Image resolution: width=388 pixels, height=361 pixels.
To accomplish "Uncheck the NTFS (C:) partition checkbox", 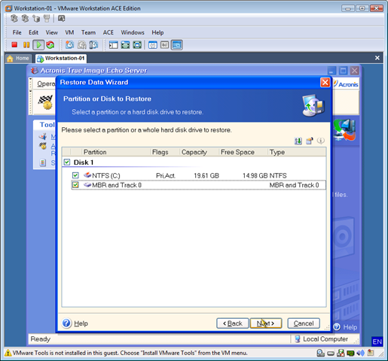I will [75, 175].
